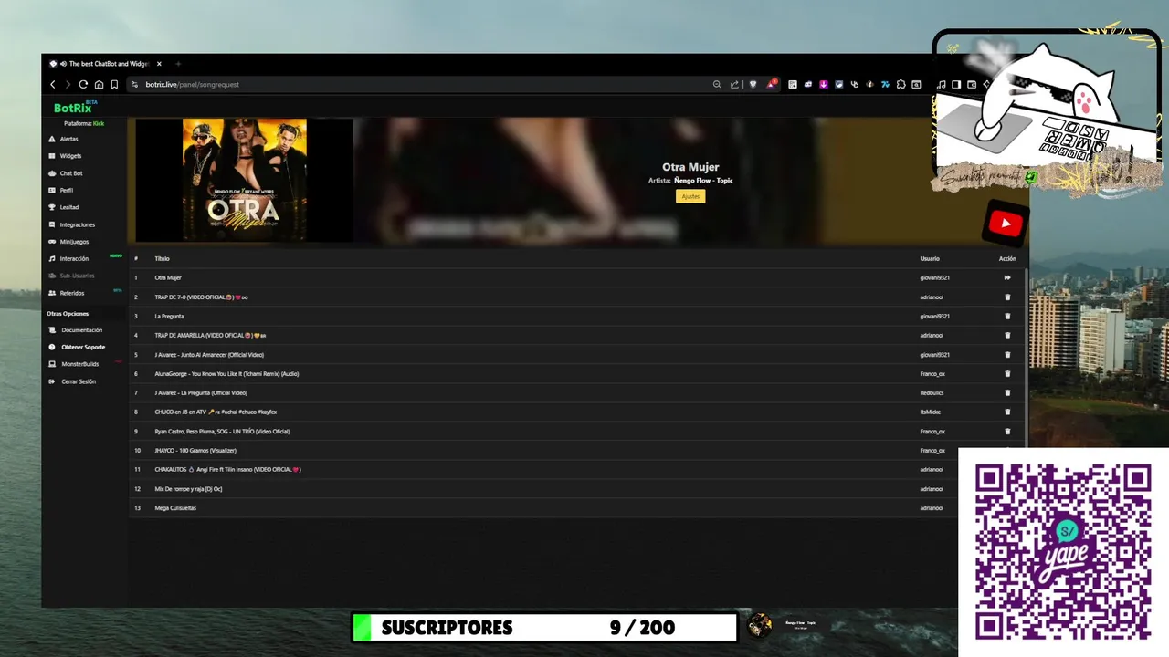1169x657 pixels.
Task: Click the yellow Ajustes button
Action: click(690, 196)
